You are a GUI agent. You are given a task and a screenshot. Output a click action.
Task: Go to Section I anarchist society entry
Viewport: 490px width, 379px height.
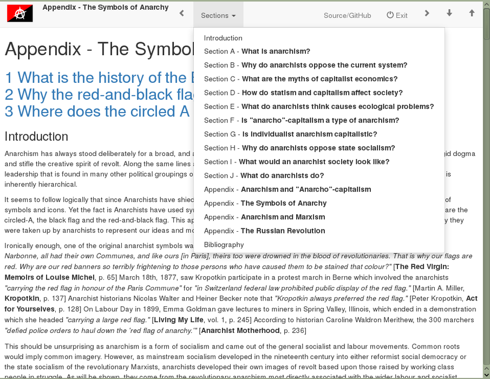pos(296,162)
